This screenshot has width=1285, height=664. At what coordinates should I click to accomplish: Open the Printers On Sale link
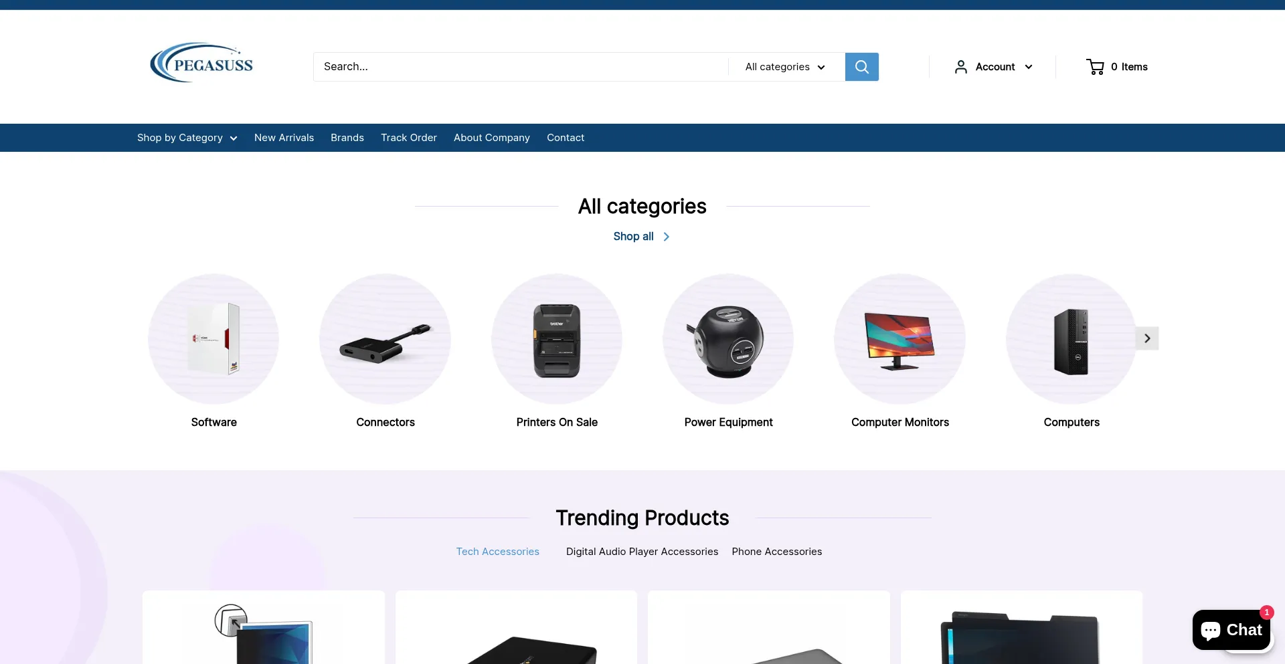point(557,423)
